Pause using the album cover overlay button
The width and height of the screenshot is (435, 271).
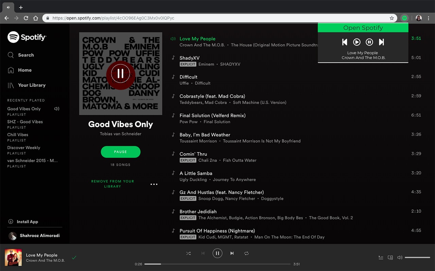[x=121, y=74]
